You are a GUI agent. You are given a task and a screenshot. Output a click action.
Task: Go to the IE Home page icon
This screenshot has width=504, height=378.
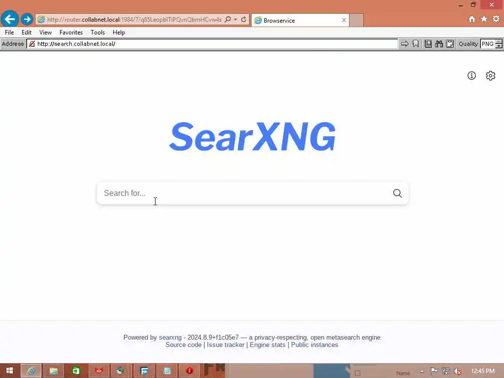pos(472,19)
